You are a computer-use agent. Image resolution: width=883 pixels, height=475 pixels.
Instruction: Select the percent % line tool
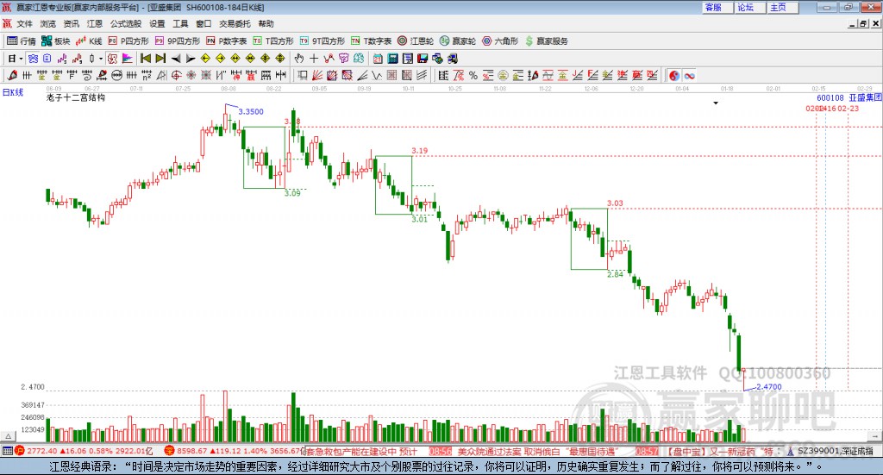click(473, 75)
